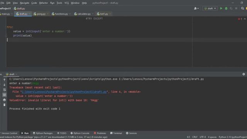Open the TODO tool window
The width and height of the screenshot is (247, 139).
click(62, 133)
